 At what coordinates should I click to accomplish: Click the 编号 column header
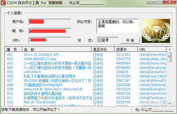[13, 50]
